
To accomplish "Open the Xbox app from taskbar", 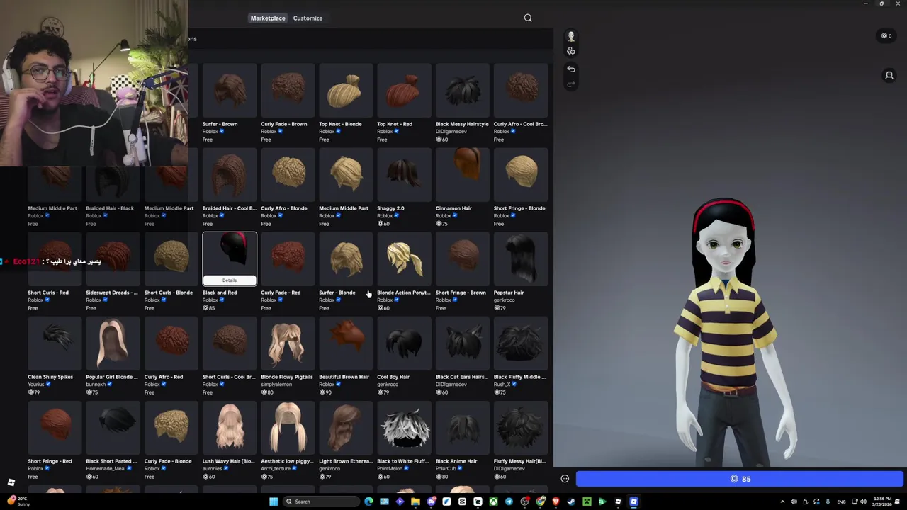I will point(493,501).
